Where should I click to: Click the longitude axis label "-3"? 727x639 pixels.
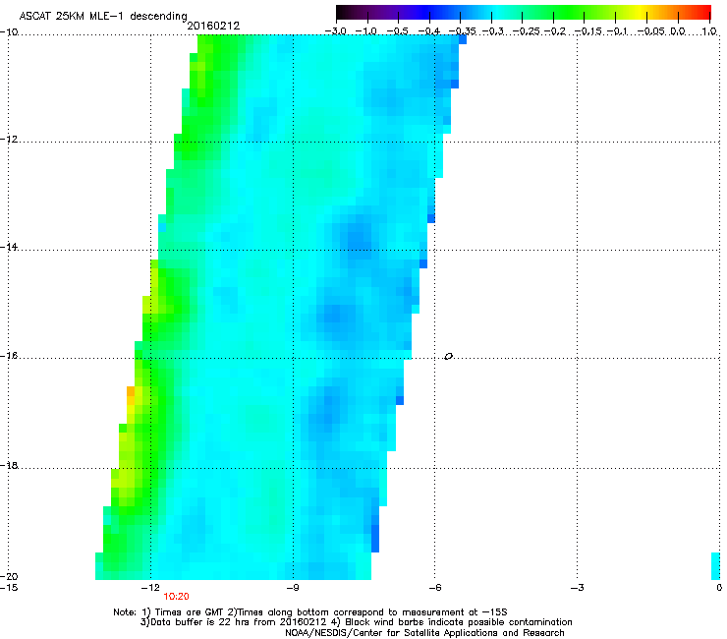(x=578, y=588)
